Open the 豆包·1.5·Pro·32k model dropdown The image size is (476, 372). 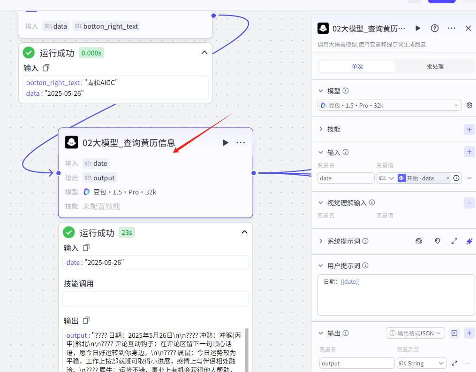click(x=389, y=105)
